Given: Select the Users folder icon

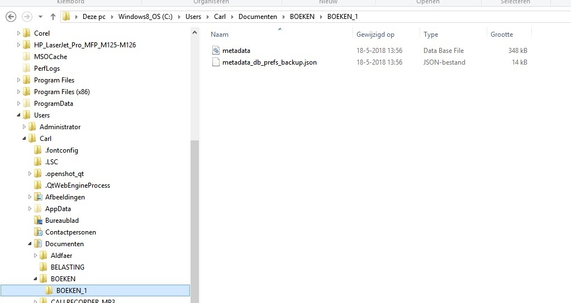Looking at the screenshot, I should click(27, 115).
